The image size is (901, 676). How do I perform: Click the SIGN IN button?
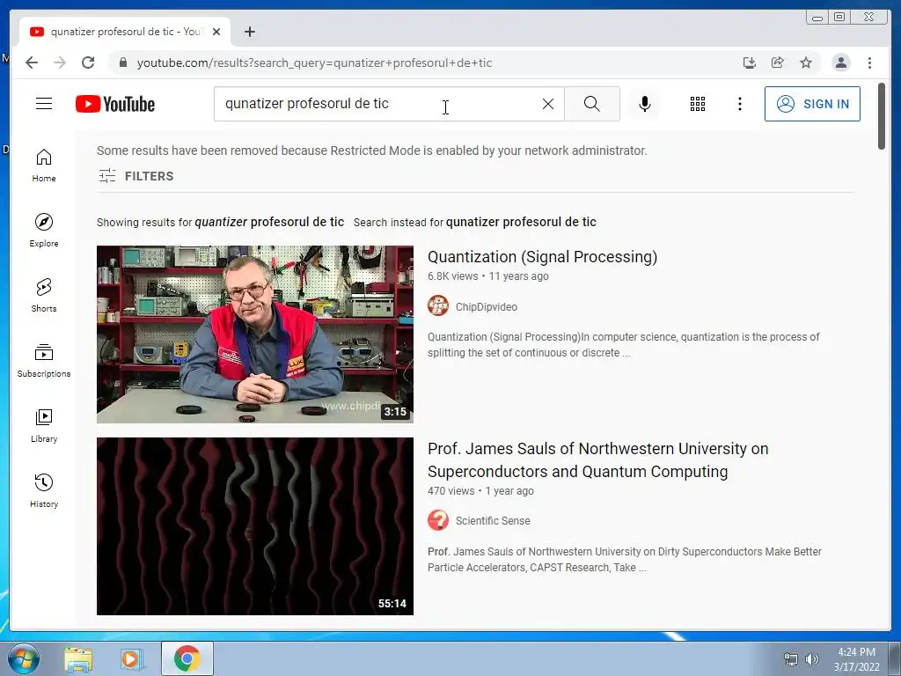point(812,104)
